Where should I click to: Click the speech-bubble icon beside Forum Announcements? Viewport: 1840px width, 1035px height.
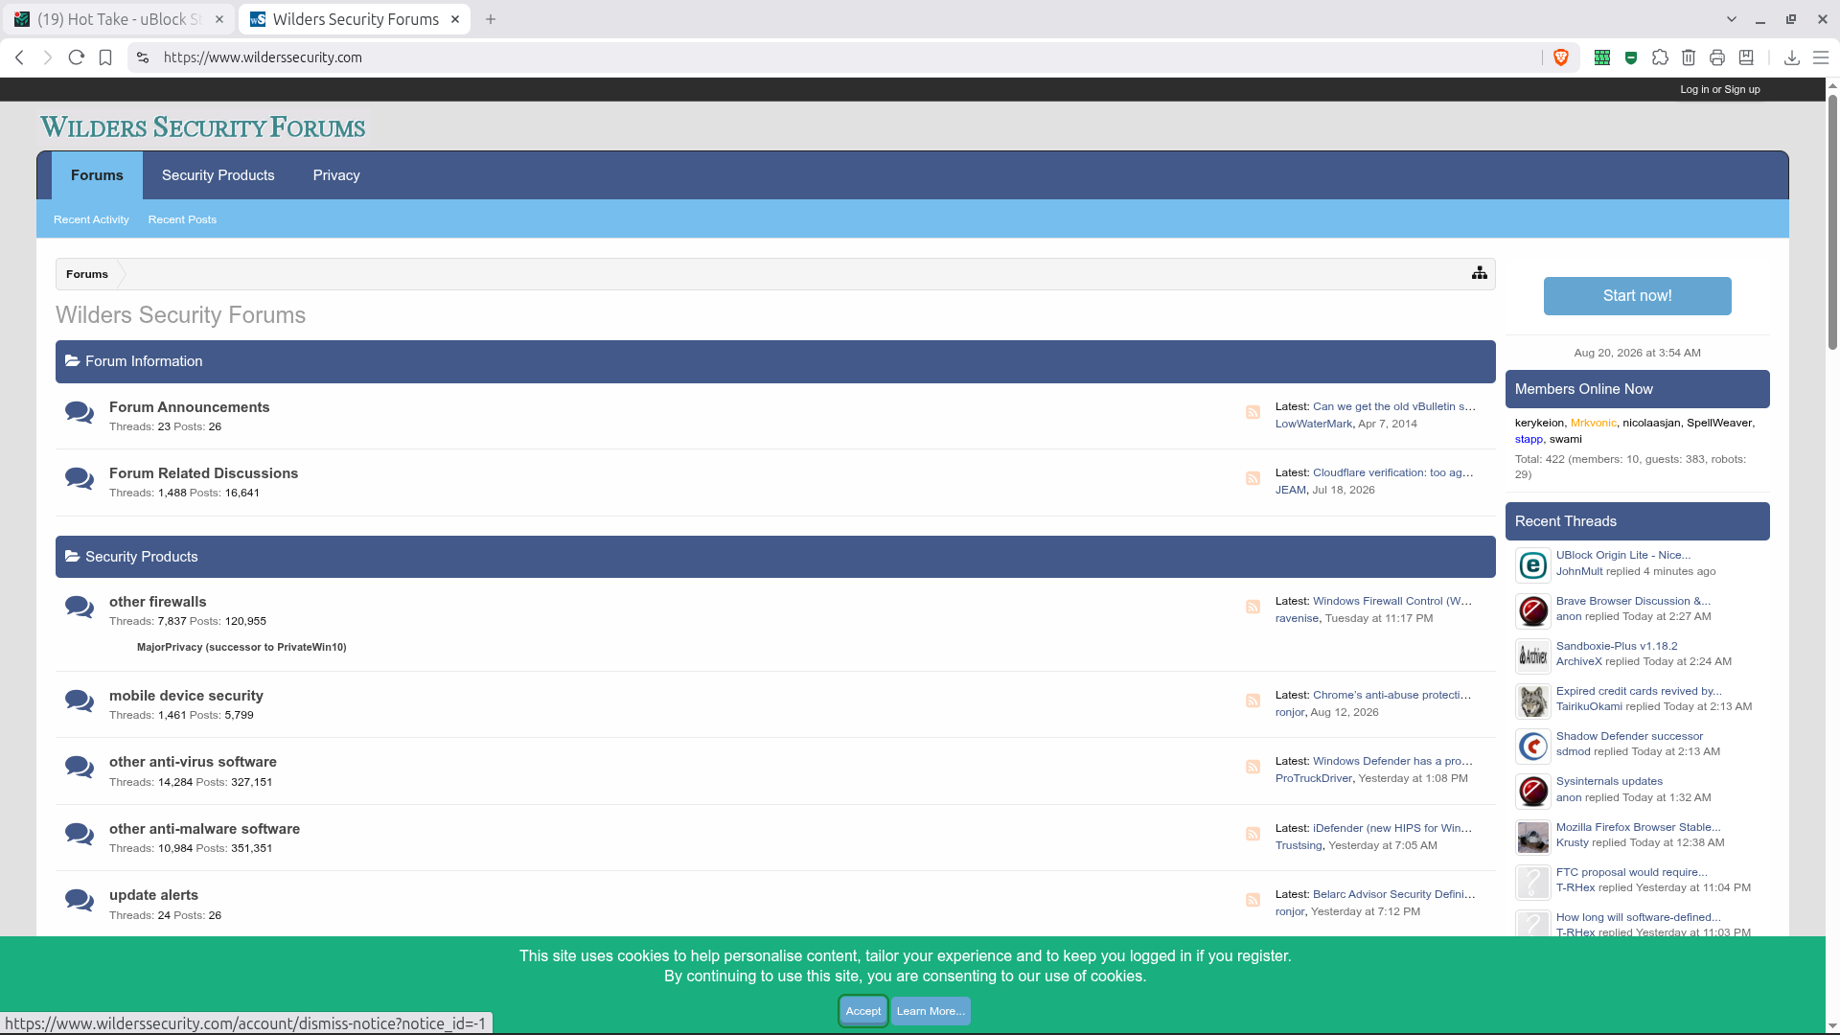point(80,413)
